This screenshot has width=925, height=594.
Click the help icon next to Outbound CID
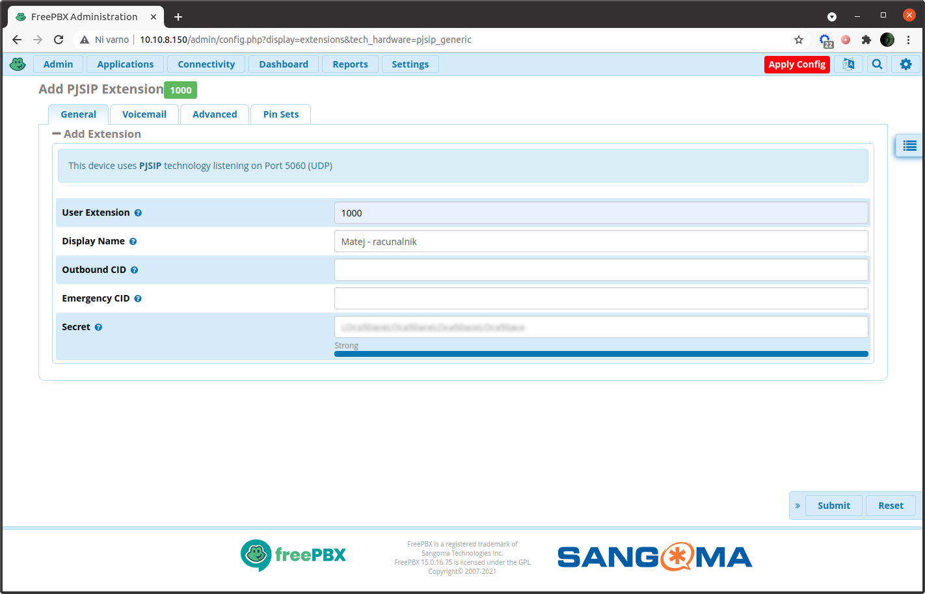point(134,270)
